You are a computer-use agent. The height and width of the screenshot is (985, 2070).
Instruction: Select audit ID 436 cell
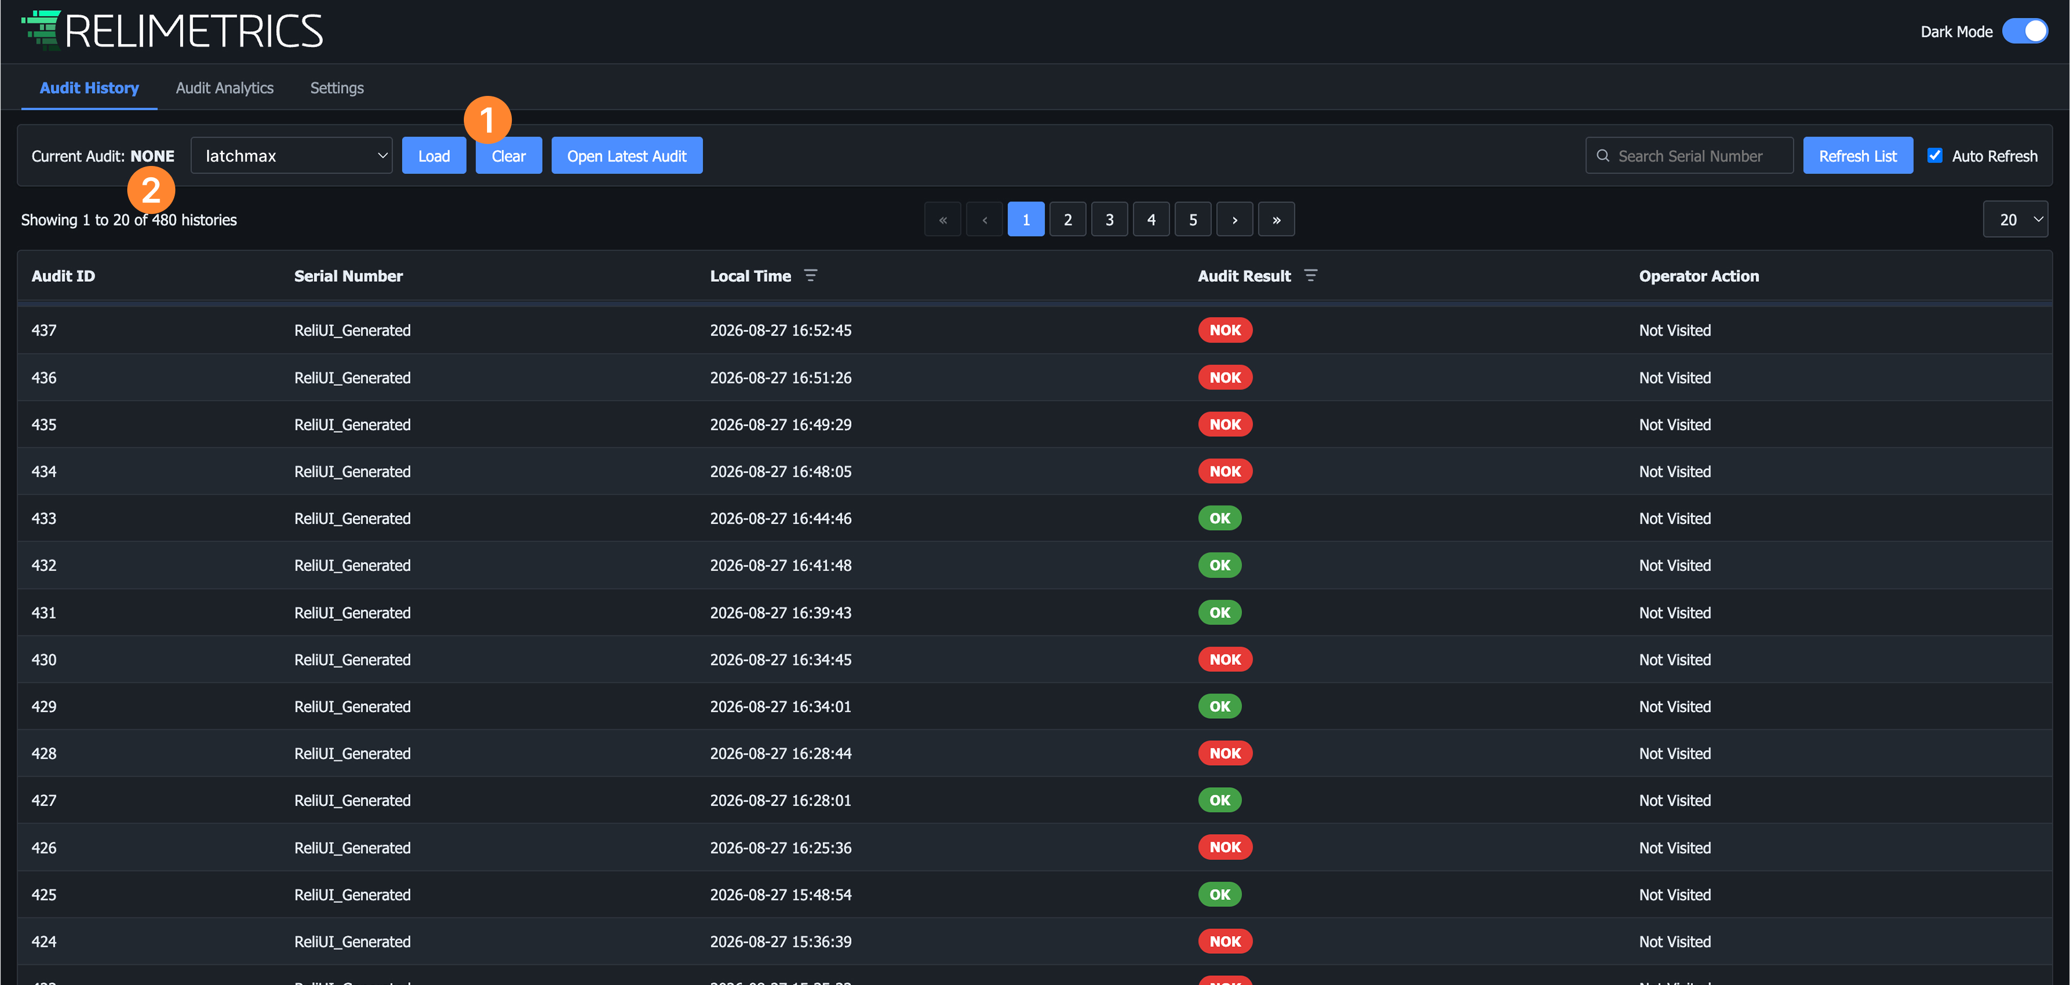[44, 377]
